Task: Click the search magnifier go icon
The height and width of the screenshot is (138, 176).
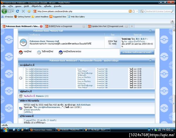Action: (x=172, y=11)
